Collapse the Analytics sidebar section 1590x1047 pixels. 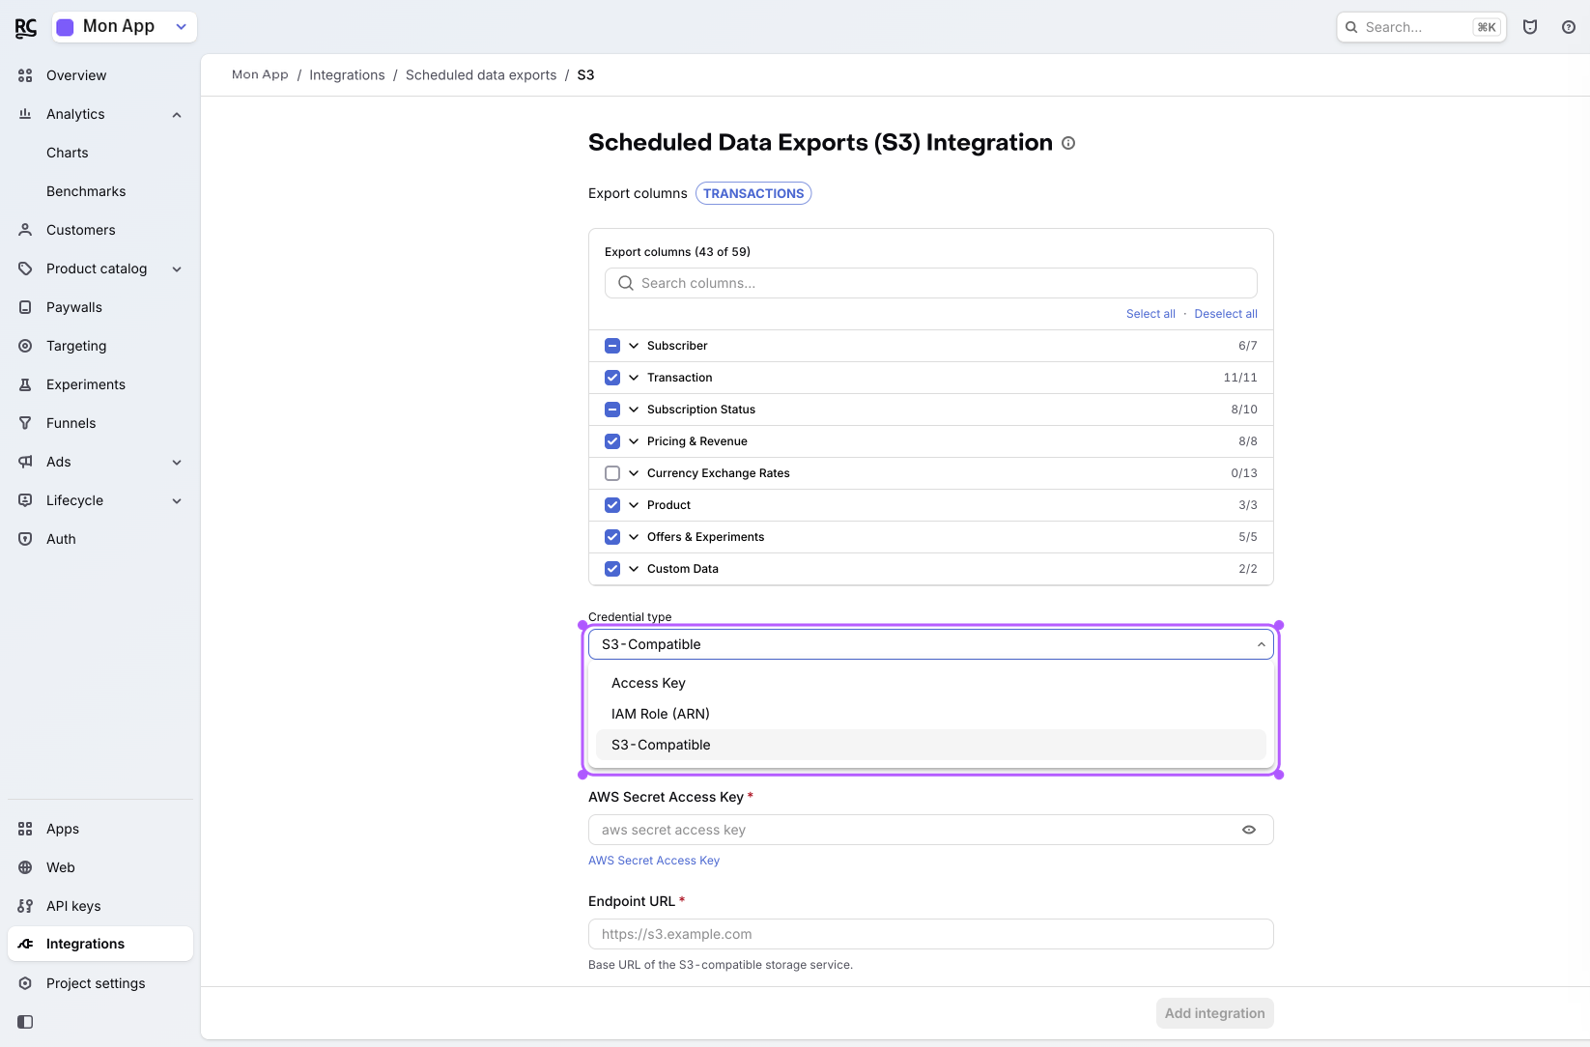pos(177,115)
